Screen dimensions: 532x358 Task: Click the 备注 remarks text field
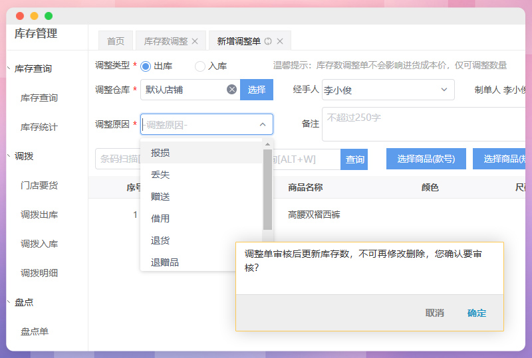423,124
